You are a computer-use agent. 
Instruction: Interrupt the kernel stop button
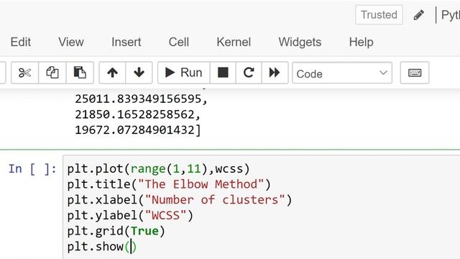click(x=223, y=73)
